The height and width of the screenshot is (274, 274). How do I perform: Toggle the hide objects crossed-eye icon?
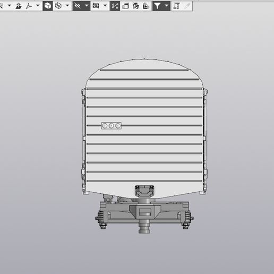(x=78, y=6)
